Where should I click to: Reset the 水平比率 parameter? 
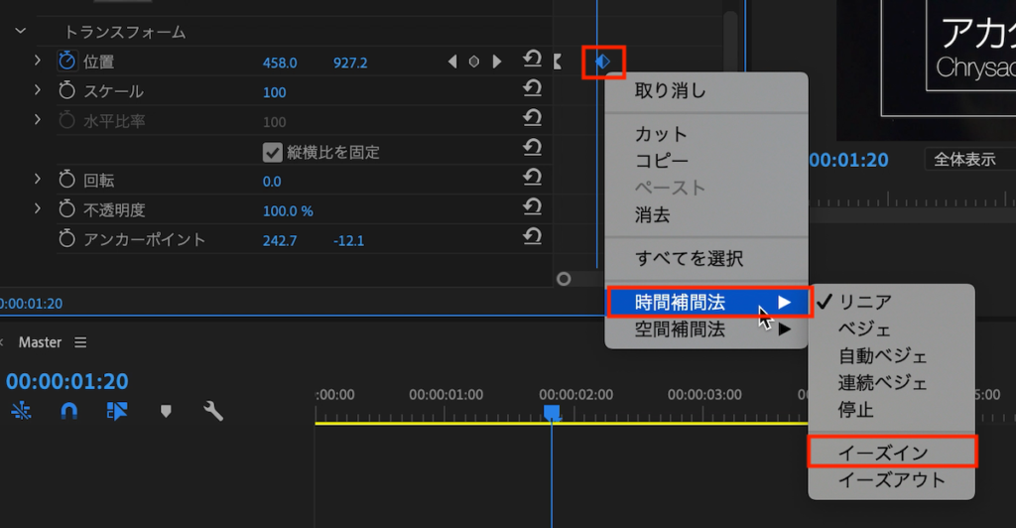click(x=532, y=118)
